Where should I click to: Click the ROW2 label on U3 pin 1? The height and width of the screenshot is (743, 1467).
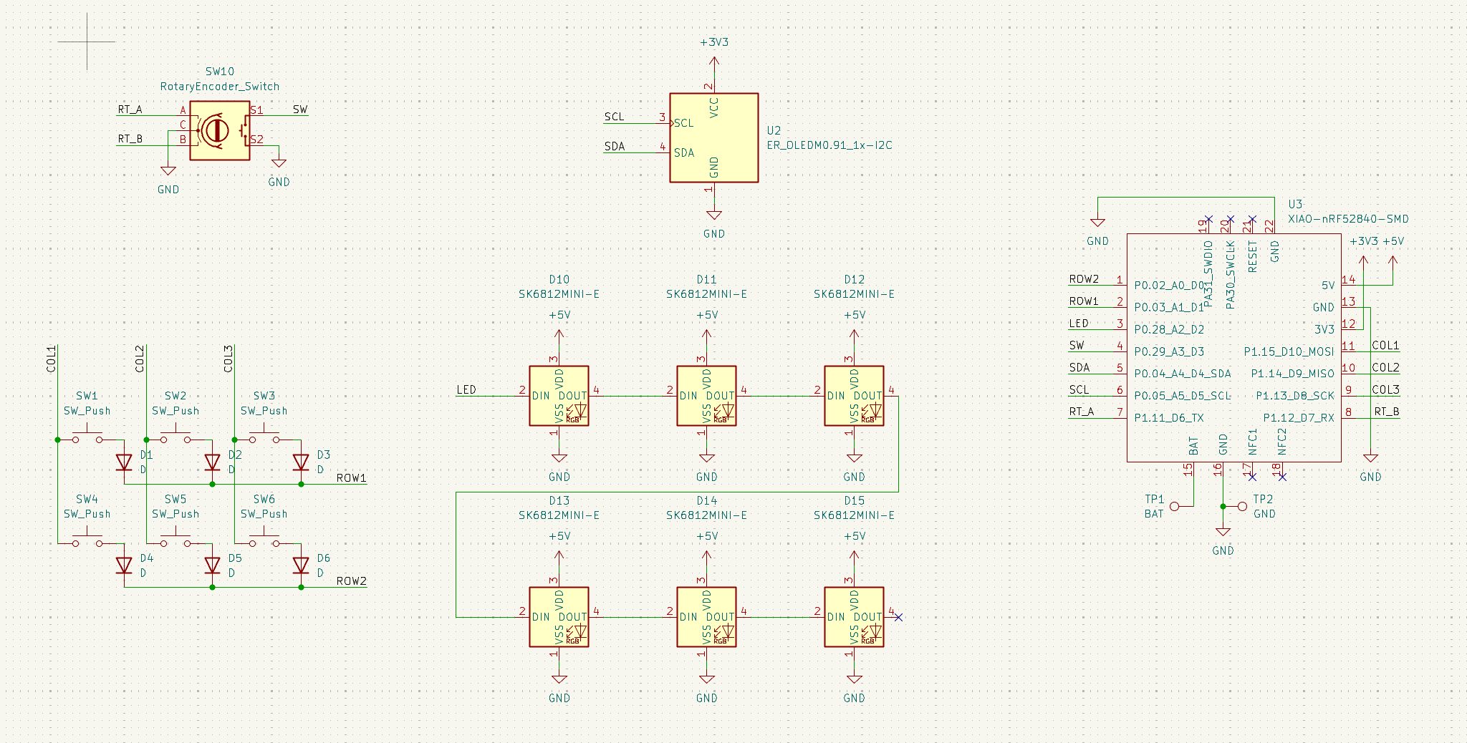(1084, 279)
